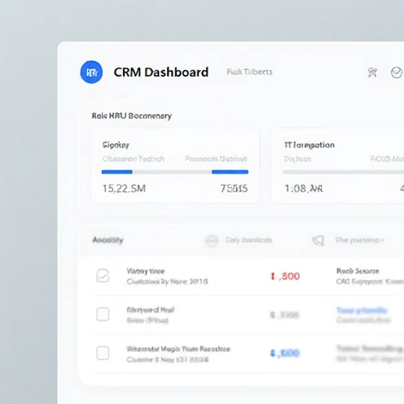Click the gray amount in the second row
404x404 pixels.
(x=284, y=315)
